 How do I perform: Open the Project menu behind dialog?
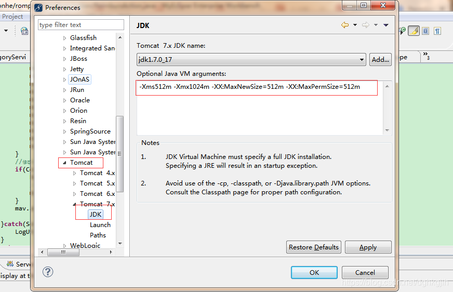[12, 17]
